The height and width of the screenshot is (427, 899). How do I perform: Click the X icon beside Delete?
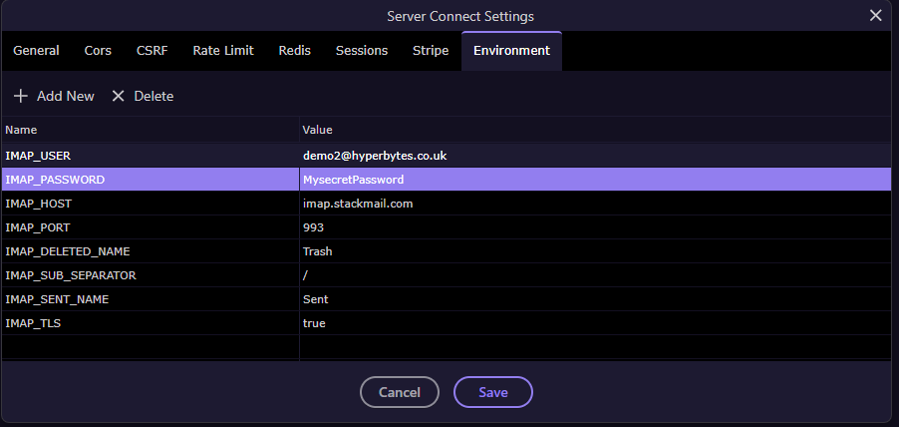coord(119,96)
